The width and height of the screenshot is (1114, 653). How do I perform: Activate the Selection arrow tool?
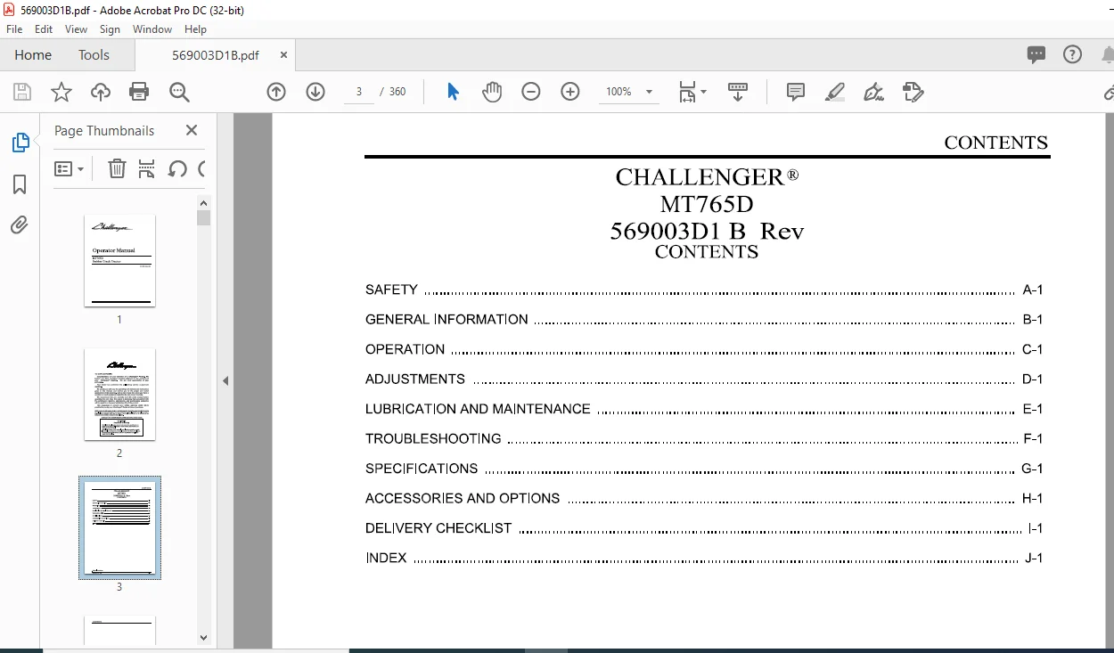click(453, 92)
